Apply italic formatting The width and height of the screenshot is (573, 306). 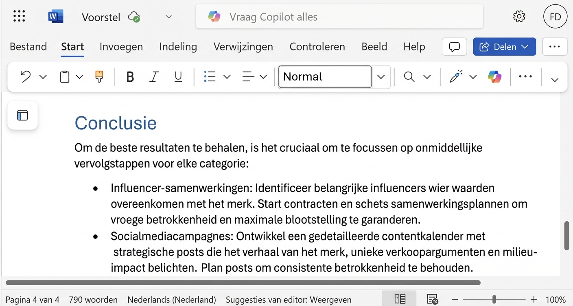pyautogui.click(x=154, y=76)
